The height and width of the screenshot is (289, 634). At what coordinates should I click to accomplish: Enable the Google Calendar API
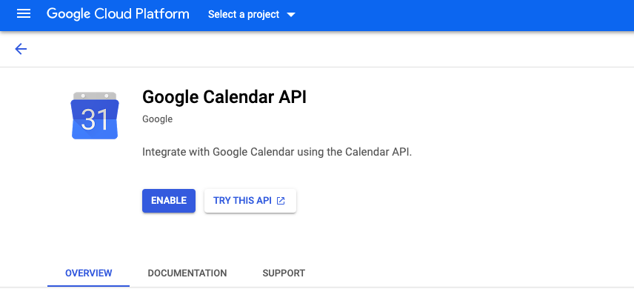169,201
